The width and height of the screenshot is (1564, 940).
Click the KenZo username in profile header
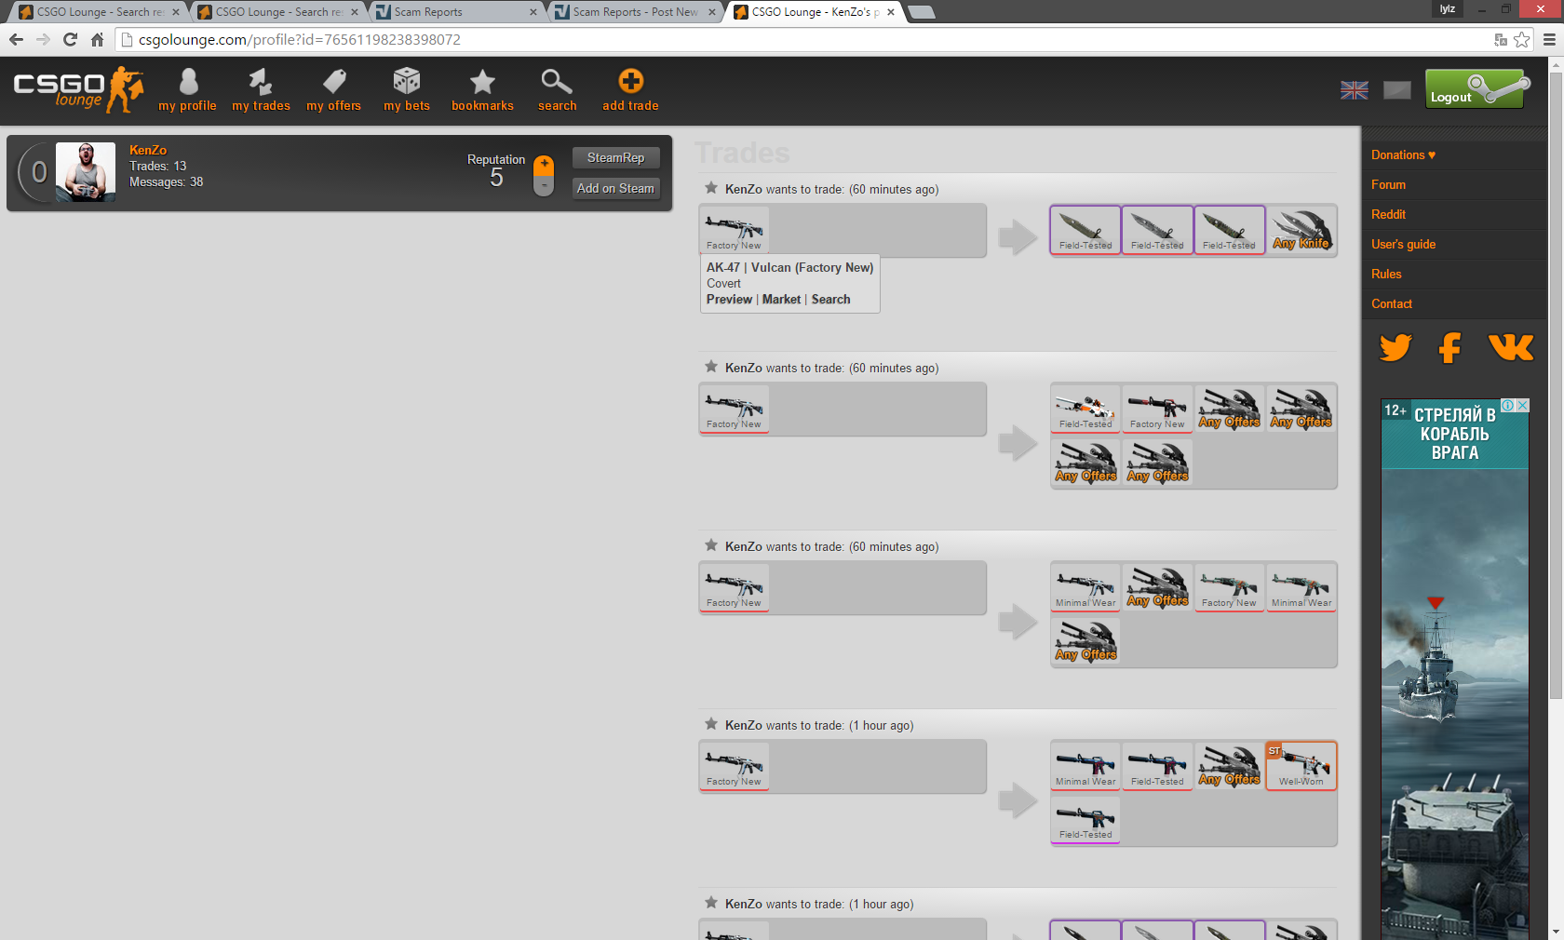pos(148,150)
